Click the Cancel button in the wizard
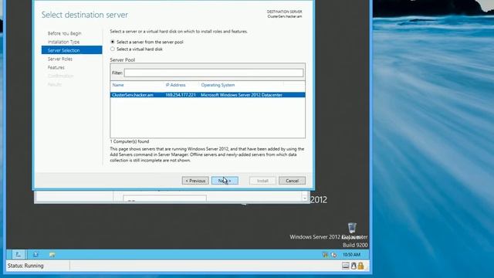This screenshot has width=494, height=278. click(292, 181)
